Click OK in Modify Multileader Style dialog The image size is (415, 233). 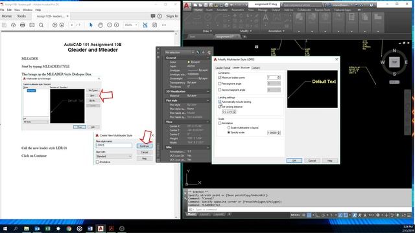pyautogui.click(x=294, y=161)
